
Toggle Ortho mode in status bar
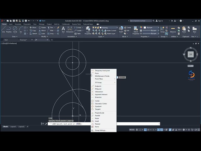click(x=145, y=130)
